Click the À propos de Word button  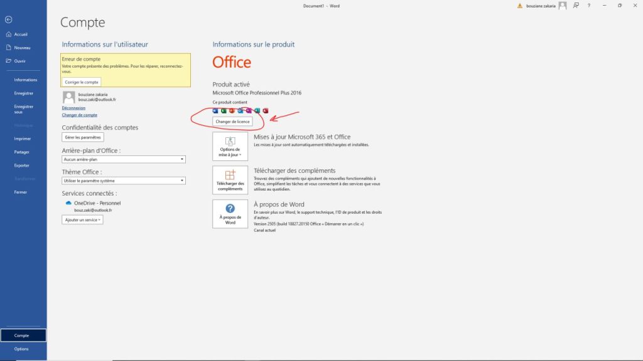(230, 214)
